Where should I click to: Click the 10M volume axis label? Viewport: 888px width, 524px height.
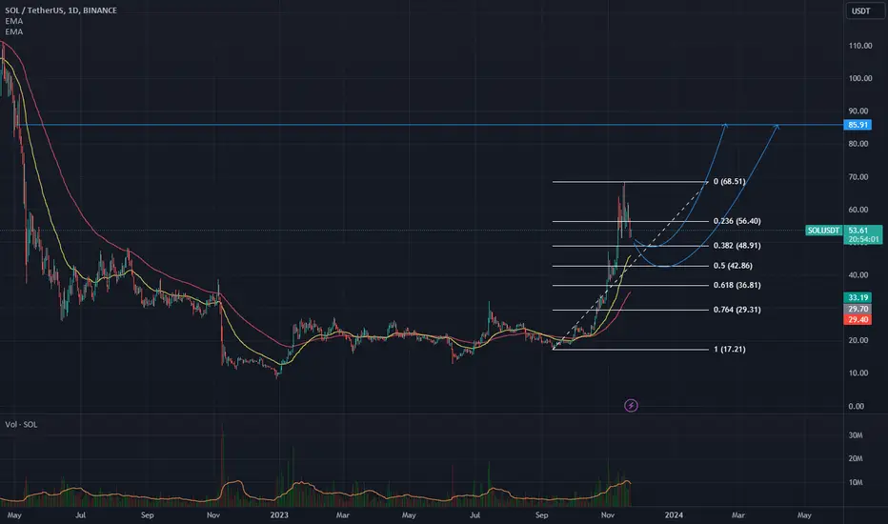856,482
